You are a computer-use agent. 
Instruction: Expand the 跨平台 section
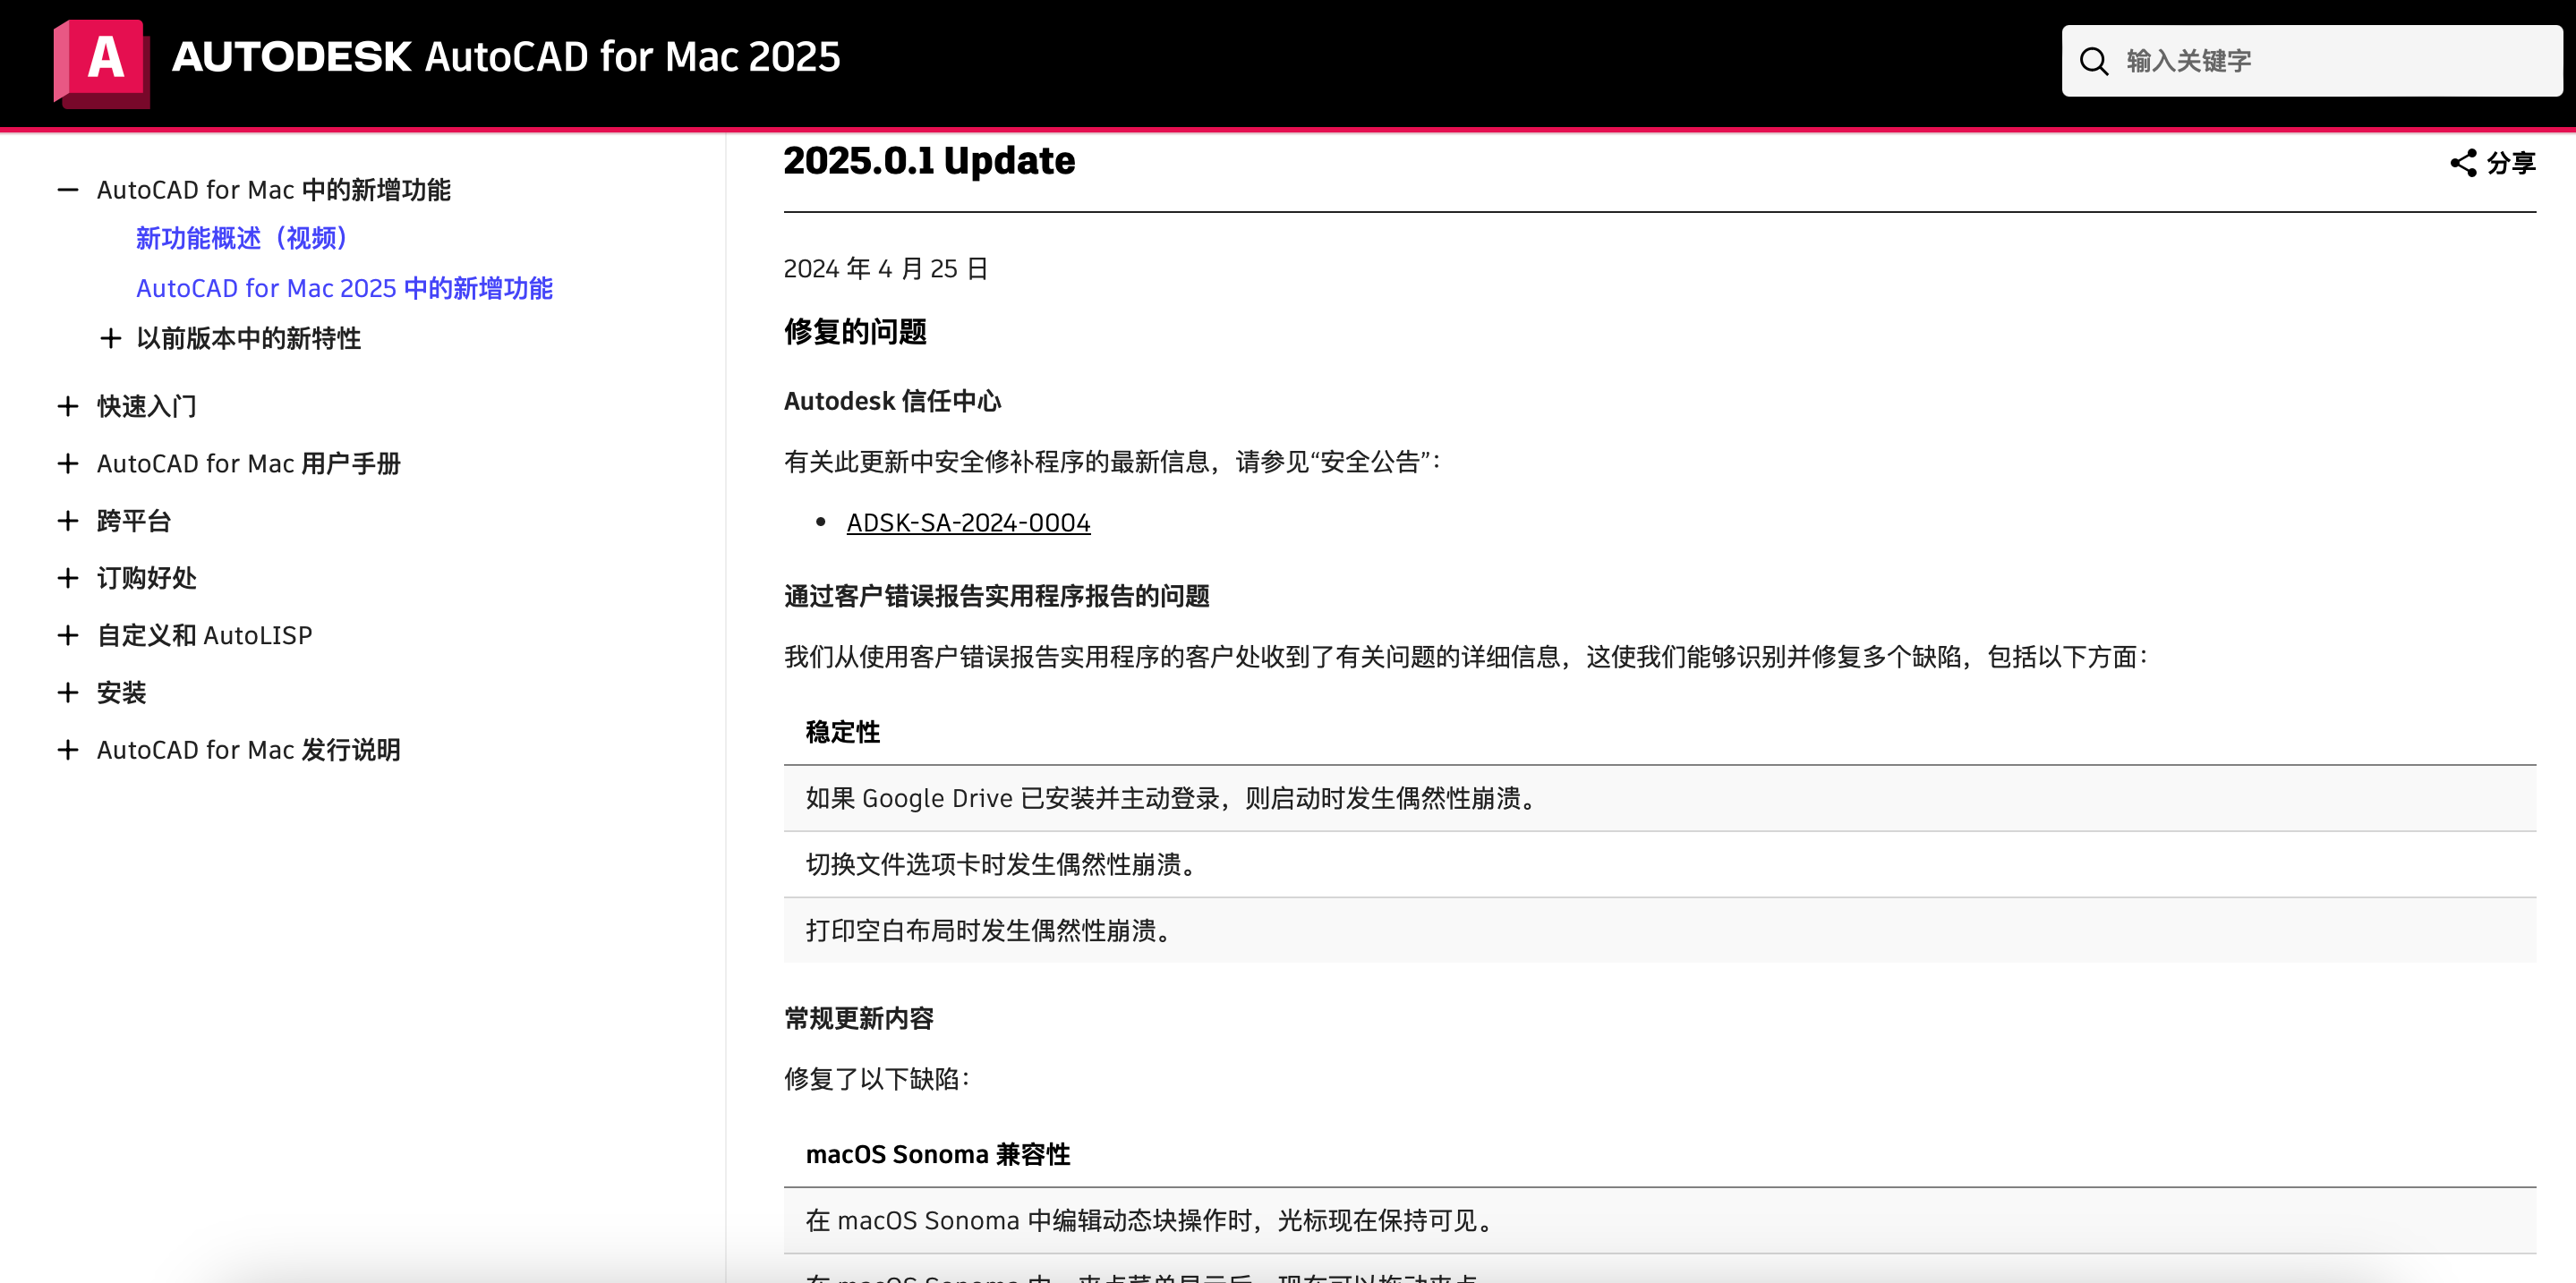(x=68, y=521)
